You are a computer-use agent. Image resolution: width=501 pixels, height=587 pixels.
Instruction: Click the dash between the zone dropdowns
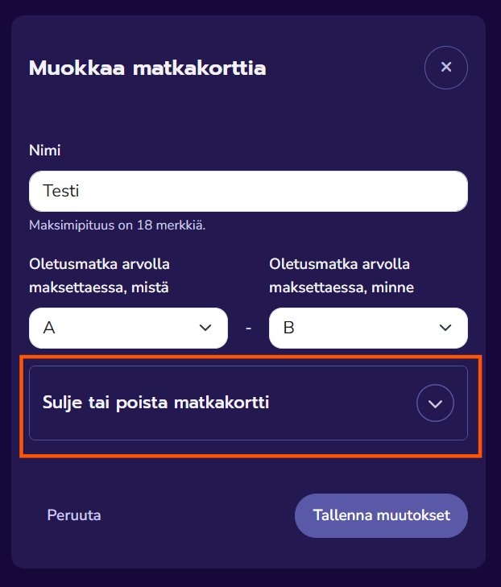(248, 329)
